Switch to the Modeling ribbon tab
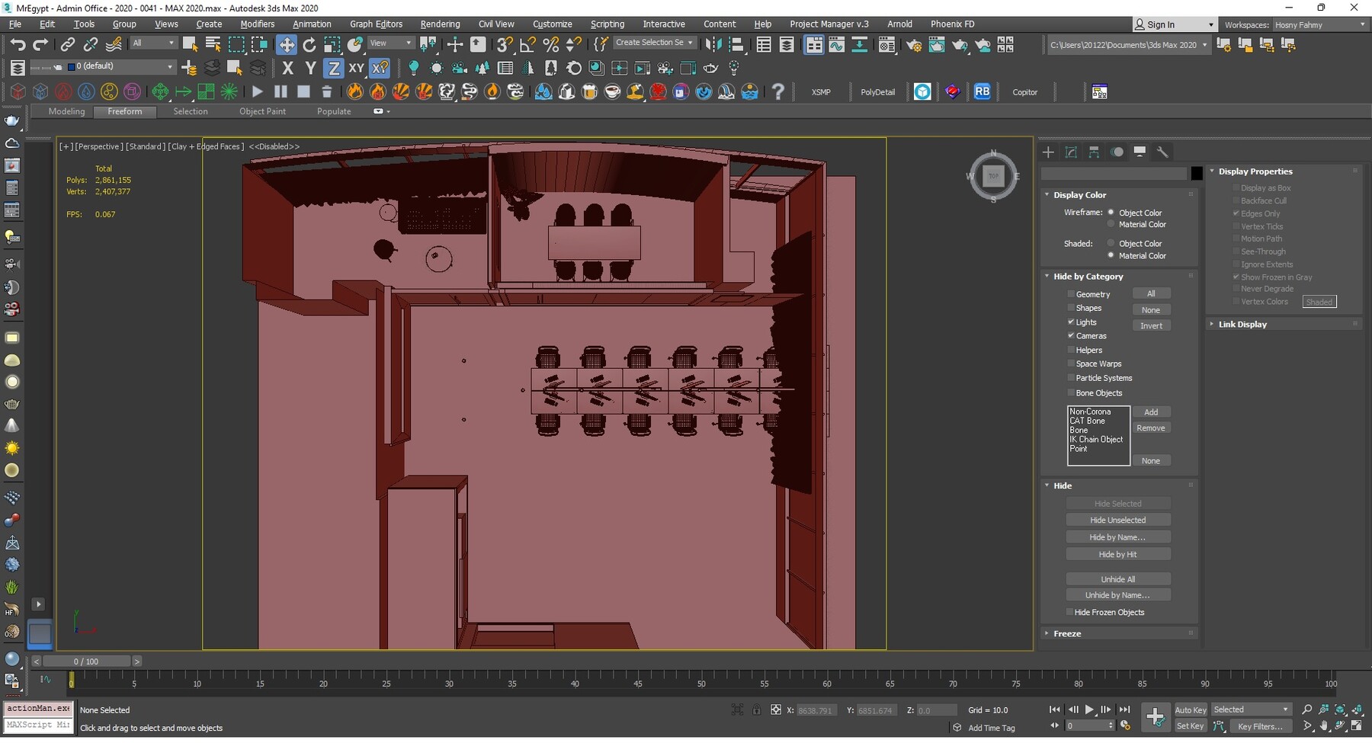 tap(66, 111)
